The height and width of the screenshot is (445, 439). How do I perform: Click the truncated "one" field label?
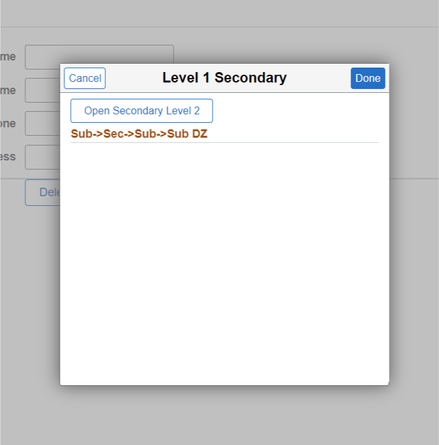[8, 123]
